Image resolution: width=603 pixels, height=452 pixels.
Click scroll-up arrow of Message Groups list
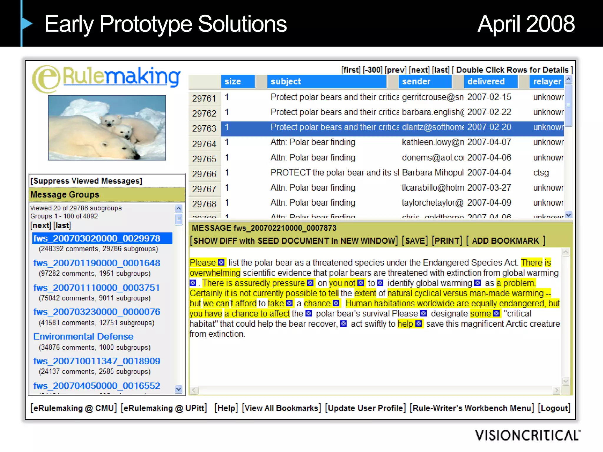coord(178,208)
